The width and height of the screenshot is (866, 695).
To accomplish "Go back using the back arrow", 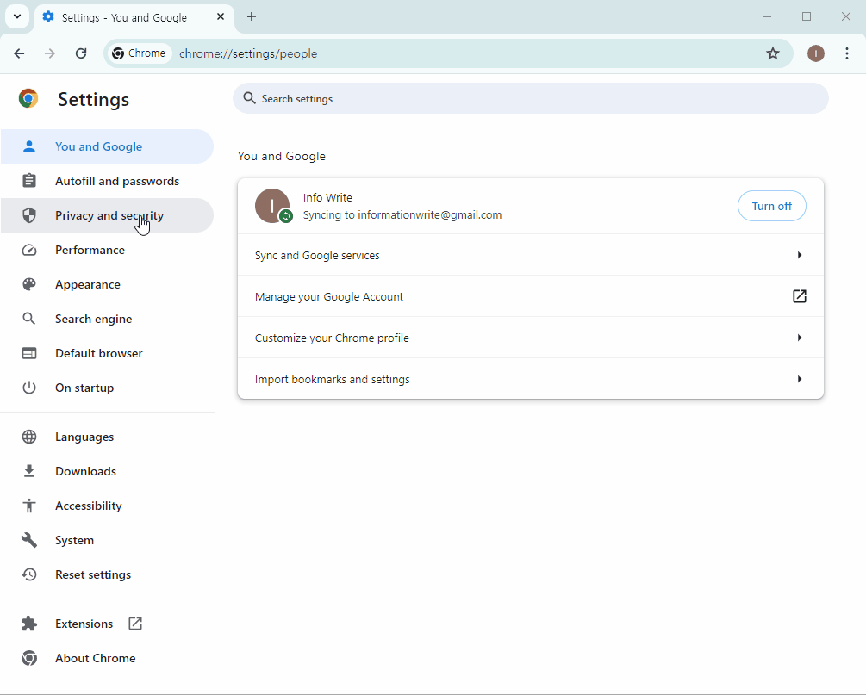I will [x=19, y=53].
